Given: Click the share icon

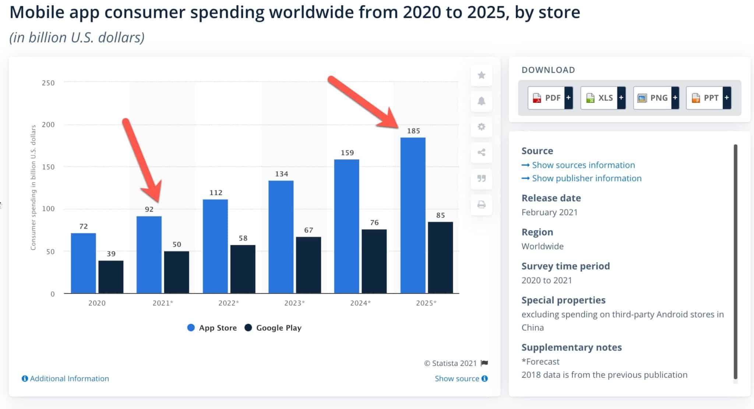Looking at the screenshot, I should [x=481, y=152].
